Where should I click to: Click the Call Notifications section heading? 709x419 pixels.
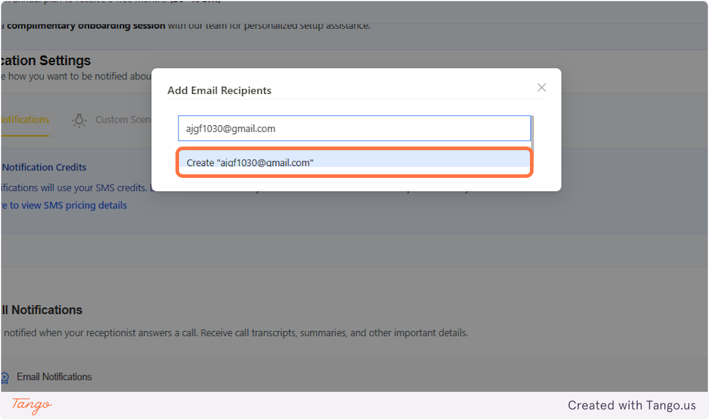(41, 310)
